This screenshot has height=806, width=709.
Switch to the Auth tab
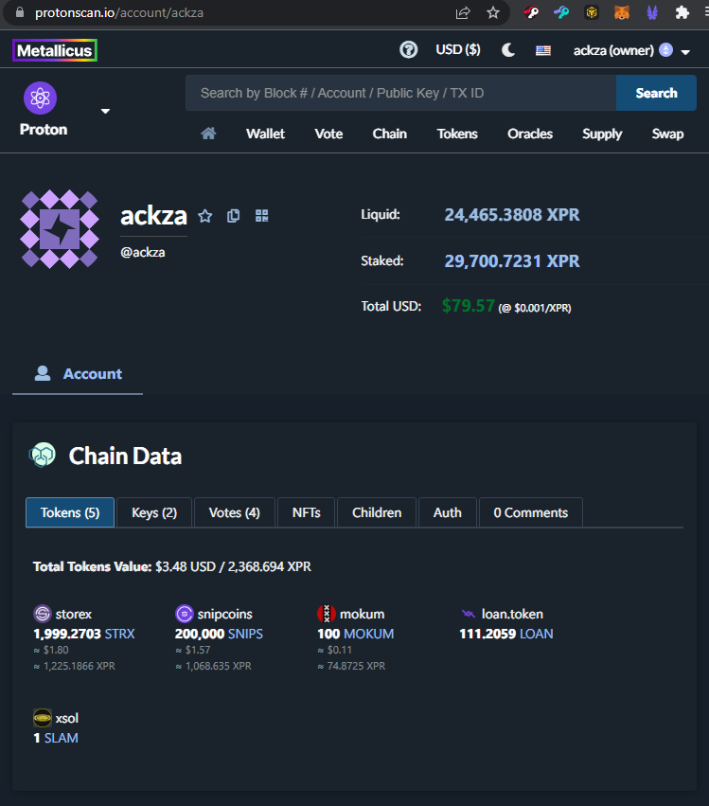(448, 512)
